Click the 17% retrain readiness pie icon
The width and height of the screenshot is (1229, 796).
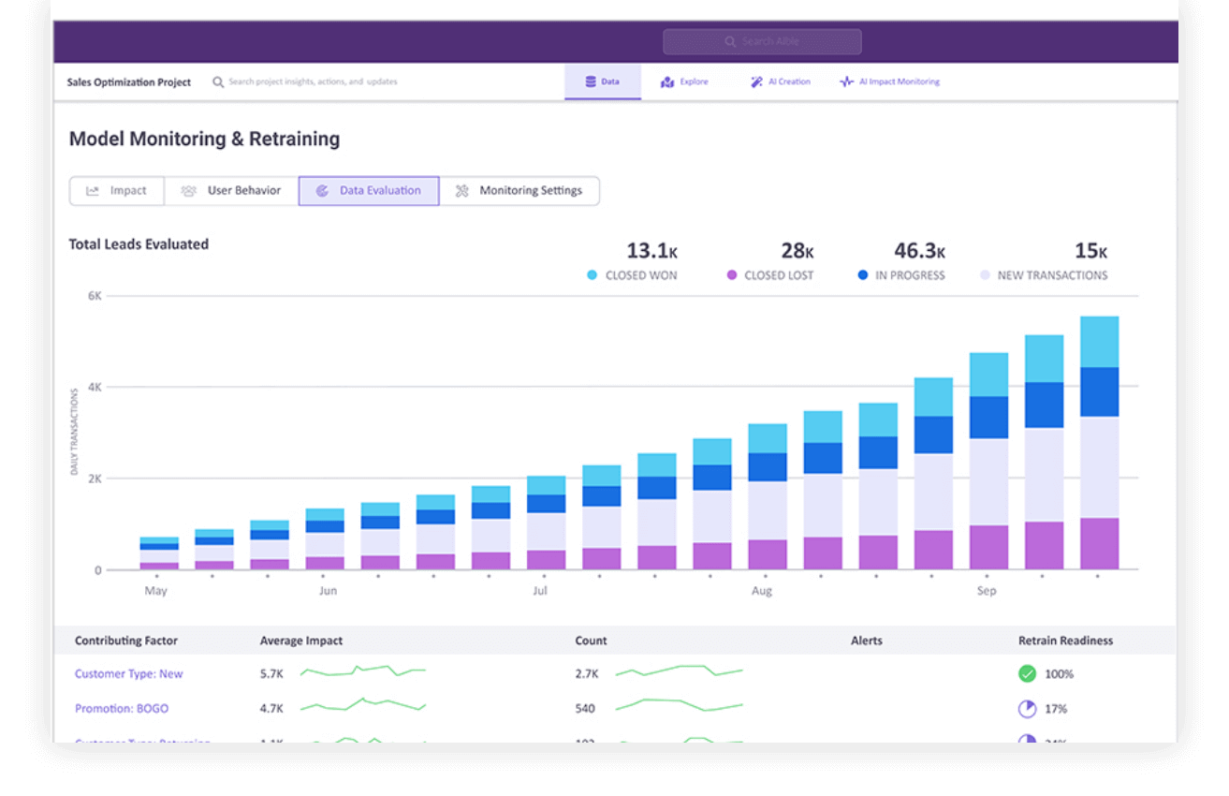tap(1027, 709)
